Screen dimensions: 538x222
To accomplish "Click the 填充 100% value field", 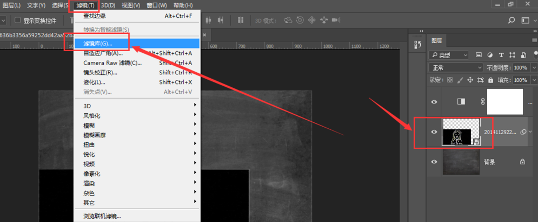I will tap(521, 80).
